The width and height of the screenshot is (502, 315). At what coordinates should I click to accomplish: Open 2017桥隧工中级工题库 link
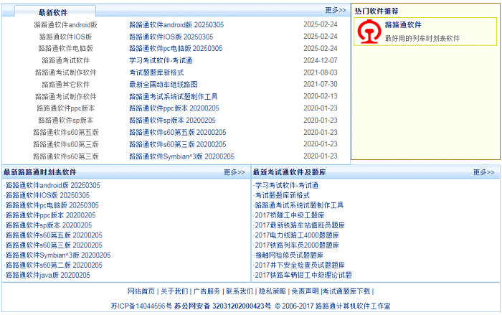point(290,215)
